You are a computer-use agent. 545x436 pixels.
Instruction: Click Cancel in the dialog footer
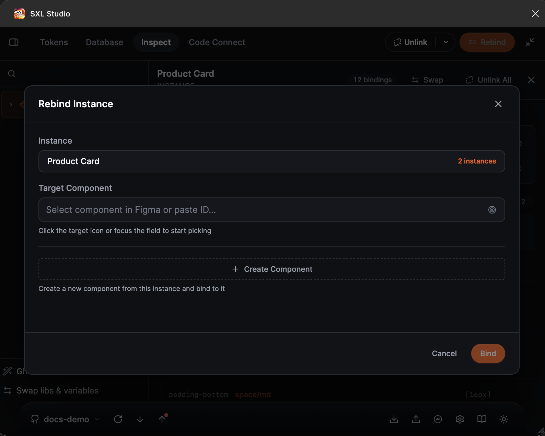[444, 353]
